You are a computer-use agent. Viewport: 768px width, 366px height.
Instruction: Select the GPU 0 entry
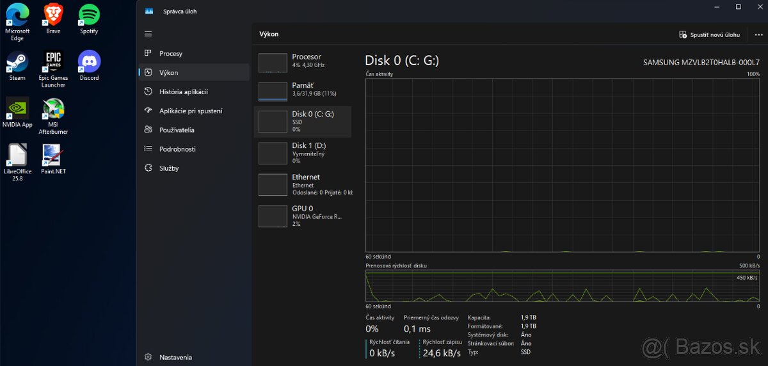pyautogui.click(x=303, y=216)
